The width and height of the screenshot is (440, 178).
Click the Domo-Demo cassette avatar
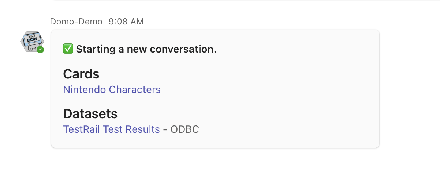pos(32,42)
